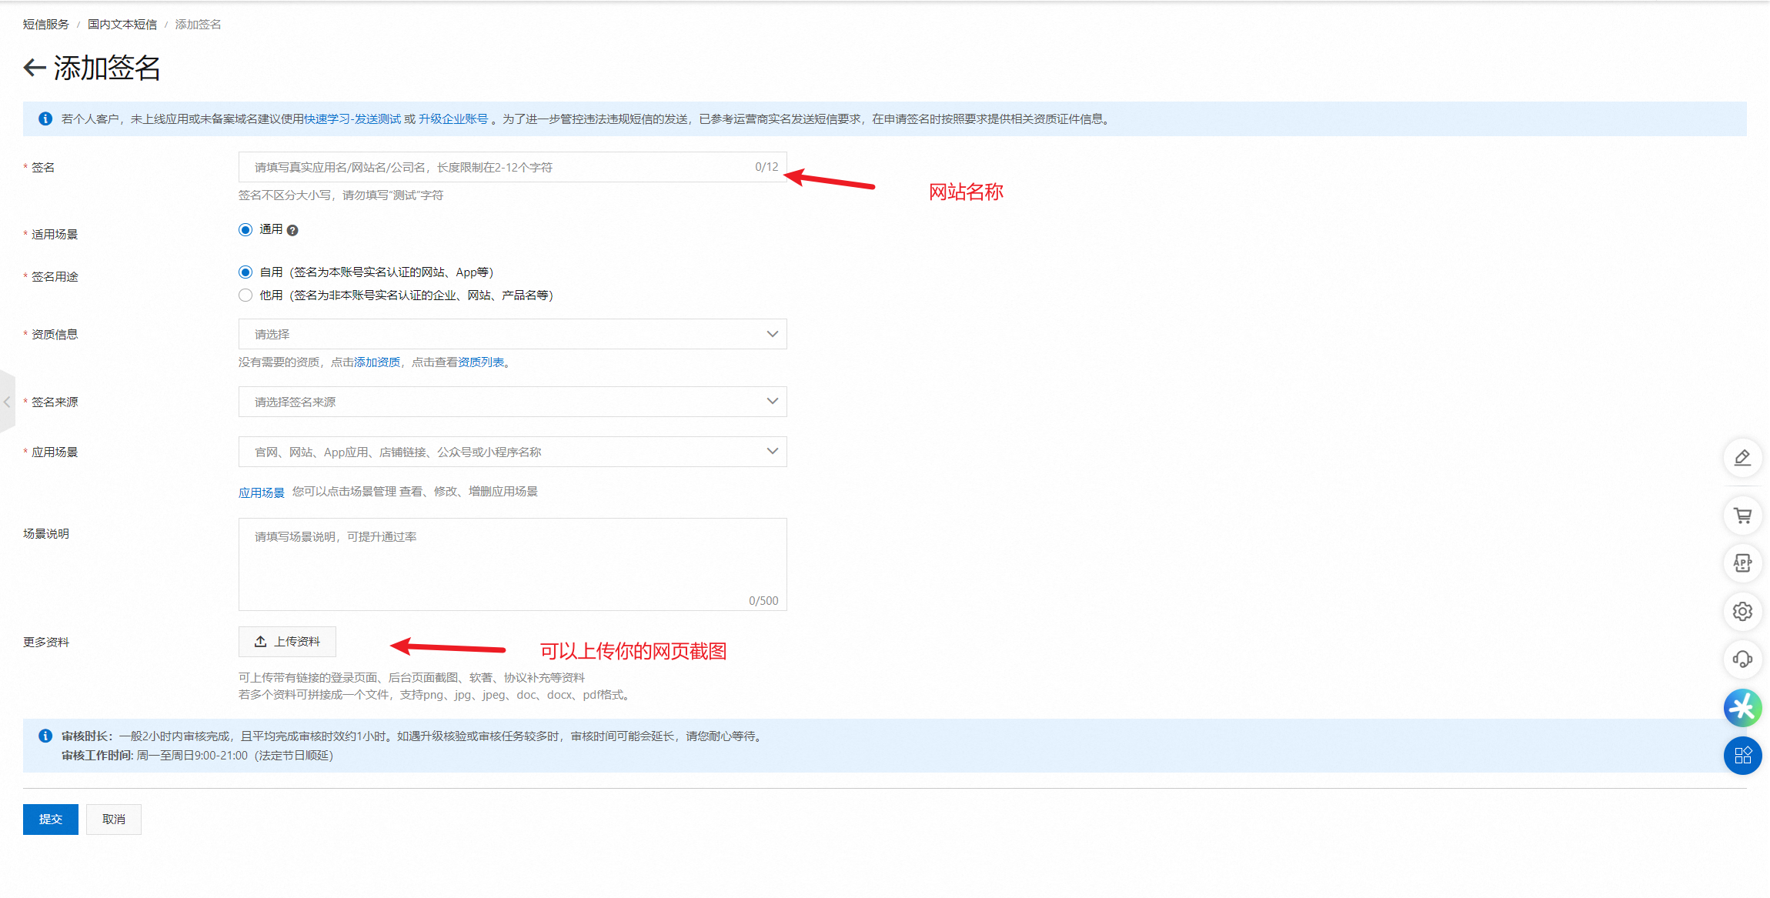Viewport: 1770px width, 898px height.
Task: Open the edit feedback icon on right sidebar
Action: [x=1742, y=458]
